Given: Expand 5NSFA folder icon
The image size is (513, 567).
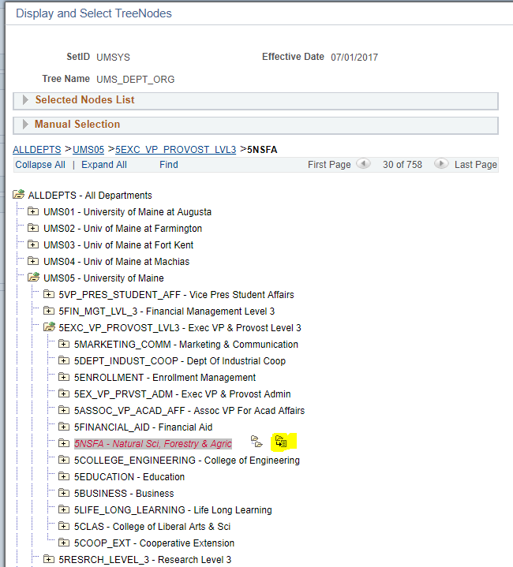Looking at the screenshot, I should tap(64, 443).
